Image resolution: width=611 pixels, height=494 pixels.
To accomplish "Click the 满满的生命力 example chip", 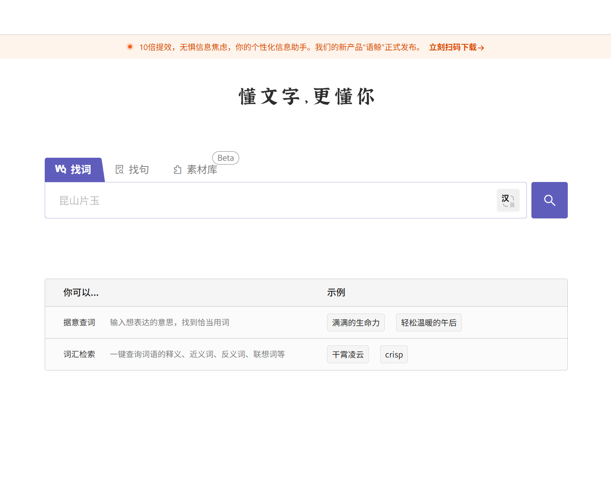I will (356, 322).
